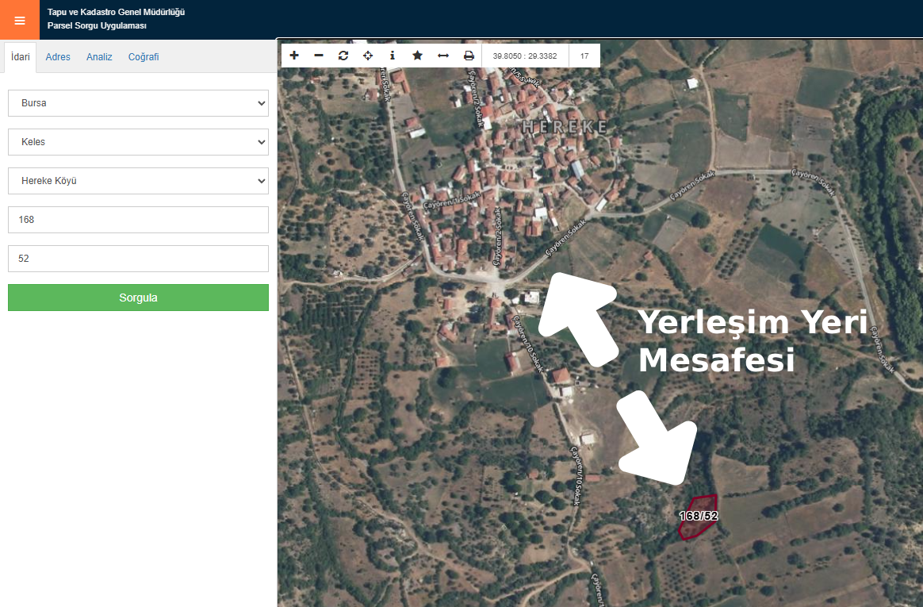
Task: Select the highlighted 168/52 parcel on map
Action: [697, 517]
